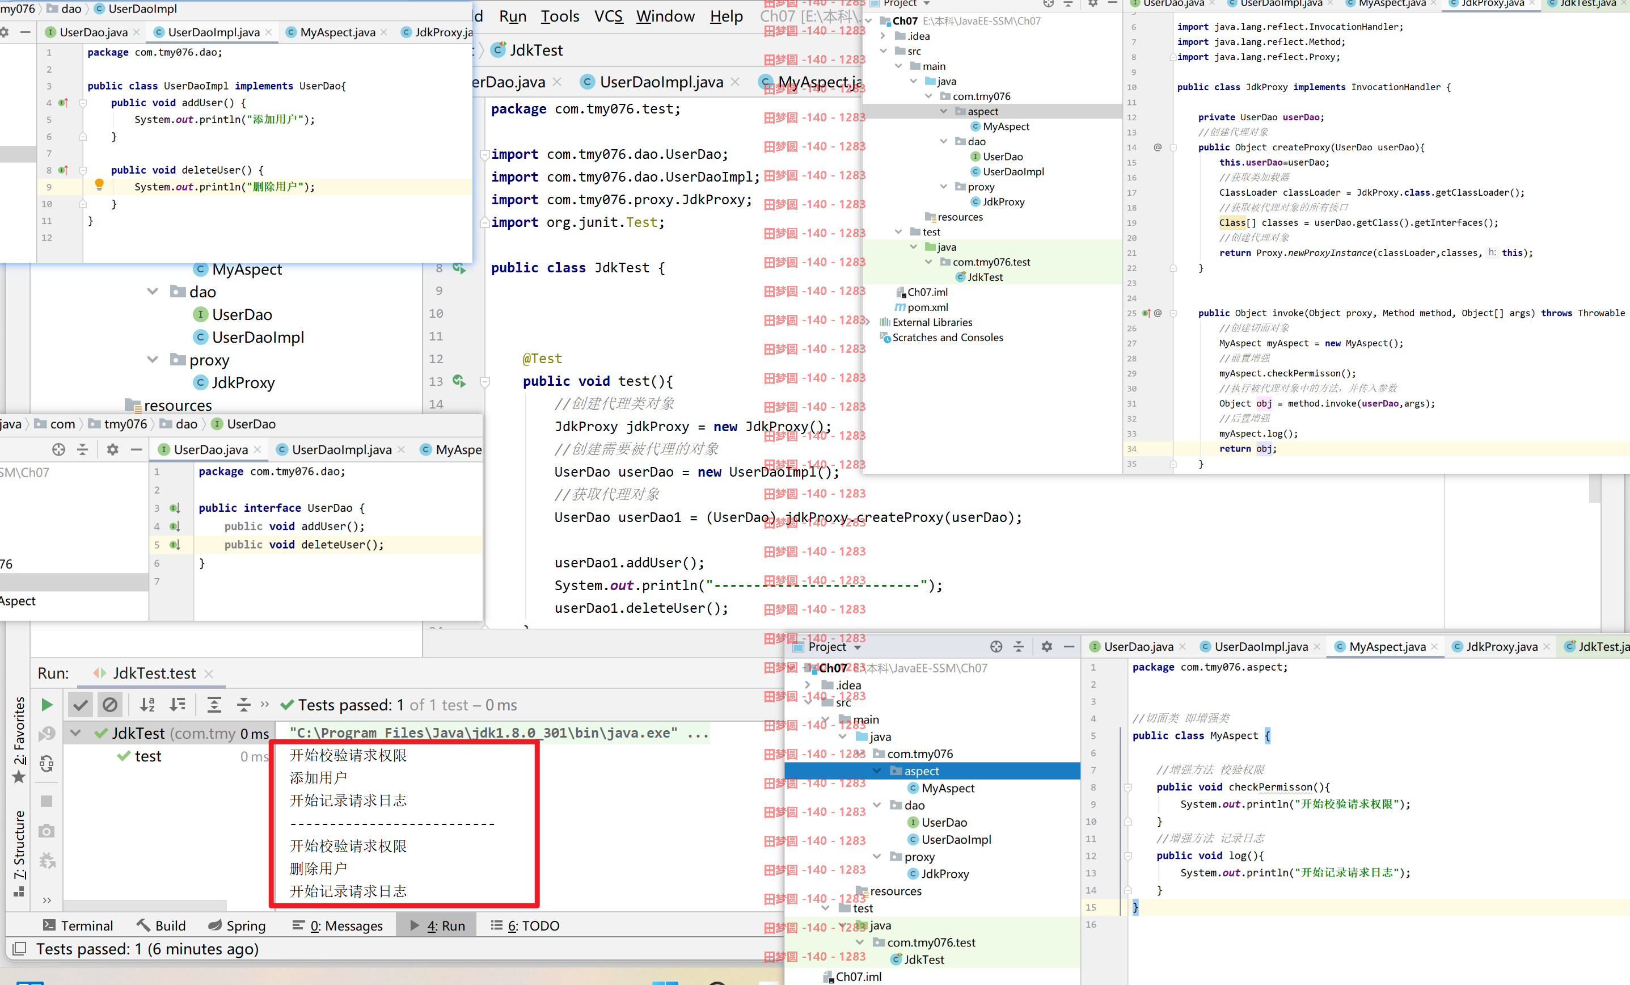Collapse the JdkTest node in test results

(75, 734)
